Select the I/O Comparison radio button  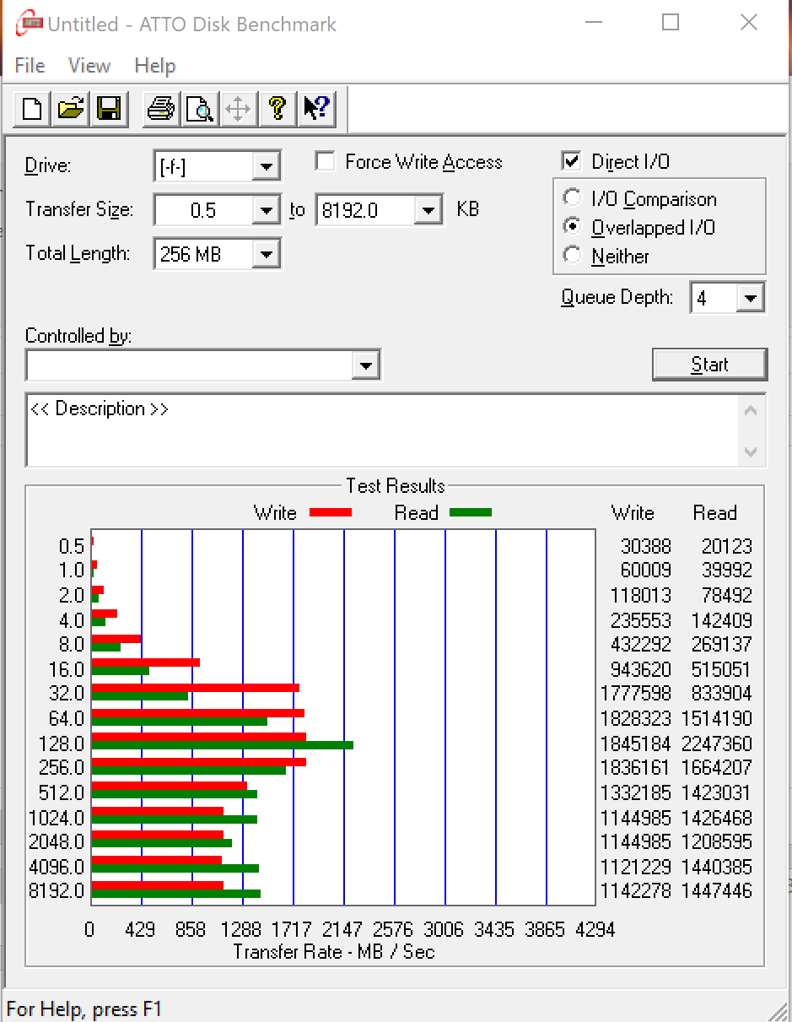tap(573, 199)
